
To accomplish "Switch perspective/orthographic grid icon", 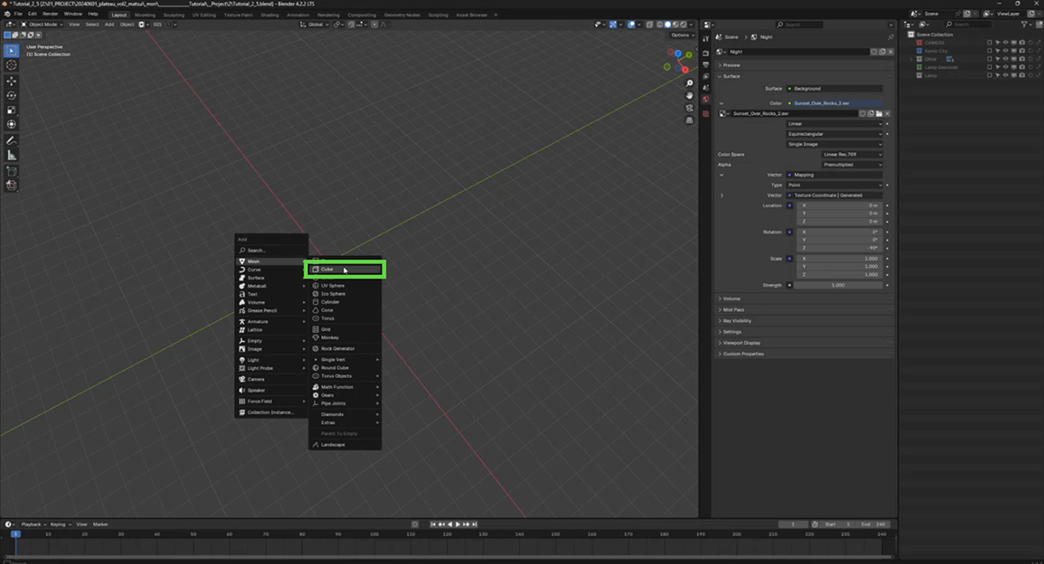I will [x=690, y=120].
